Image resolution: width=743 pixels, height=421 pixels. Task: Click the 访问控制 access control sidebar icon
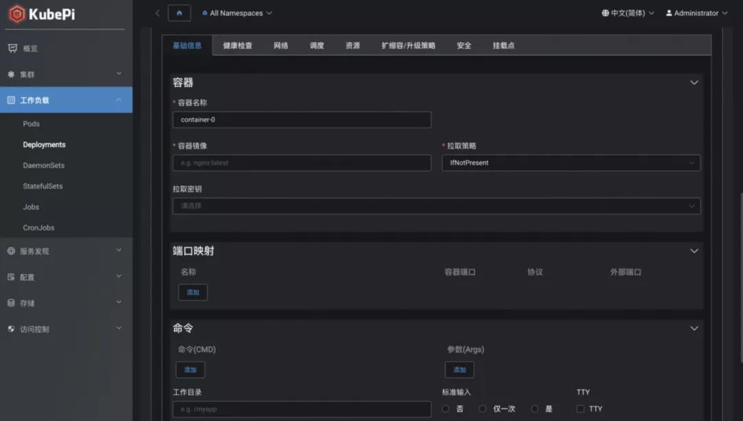pos(12,329)
